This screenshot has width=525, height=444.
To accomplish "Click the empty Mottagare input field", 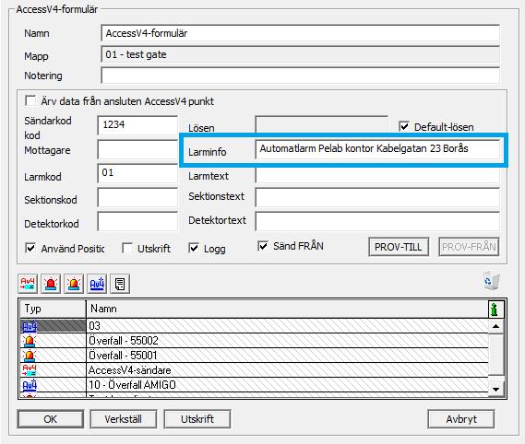I will (137, 149).
